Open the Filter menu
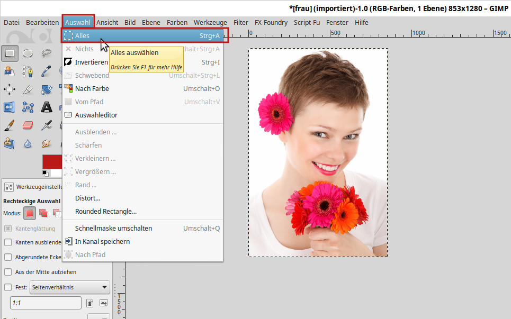The width and height of the screenshot is (511, 319). (x=240, y=22)
